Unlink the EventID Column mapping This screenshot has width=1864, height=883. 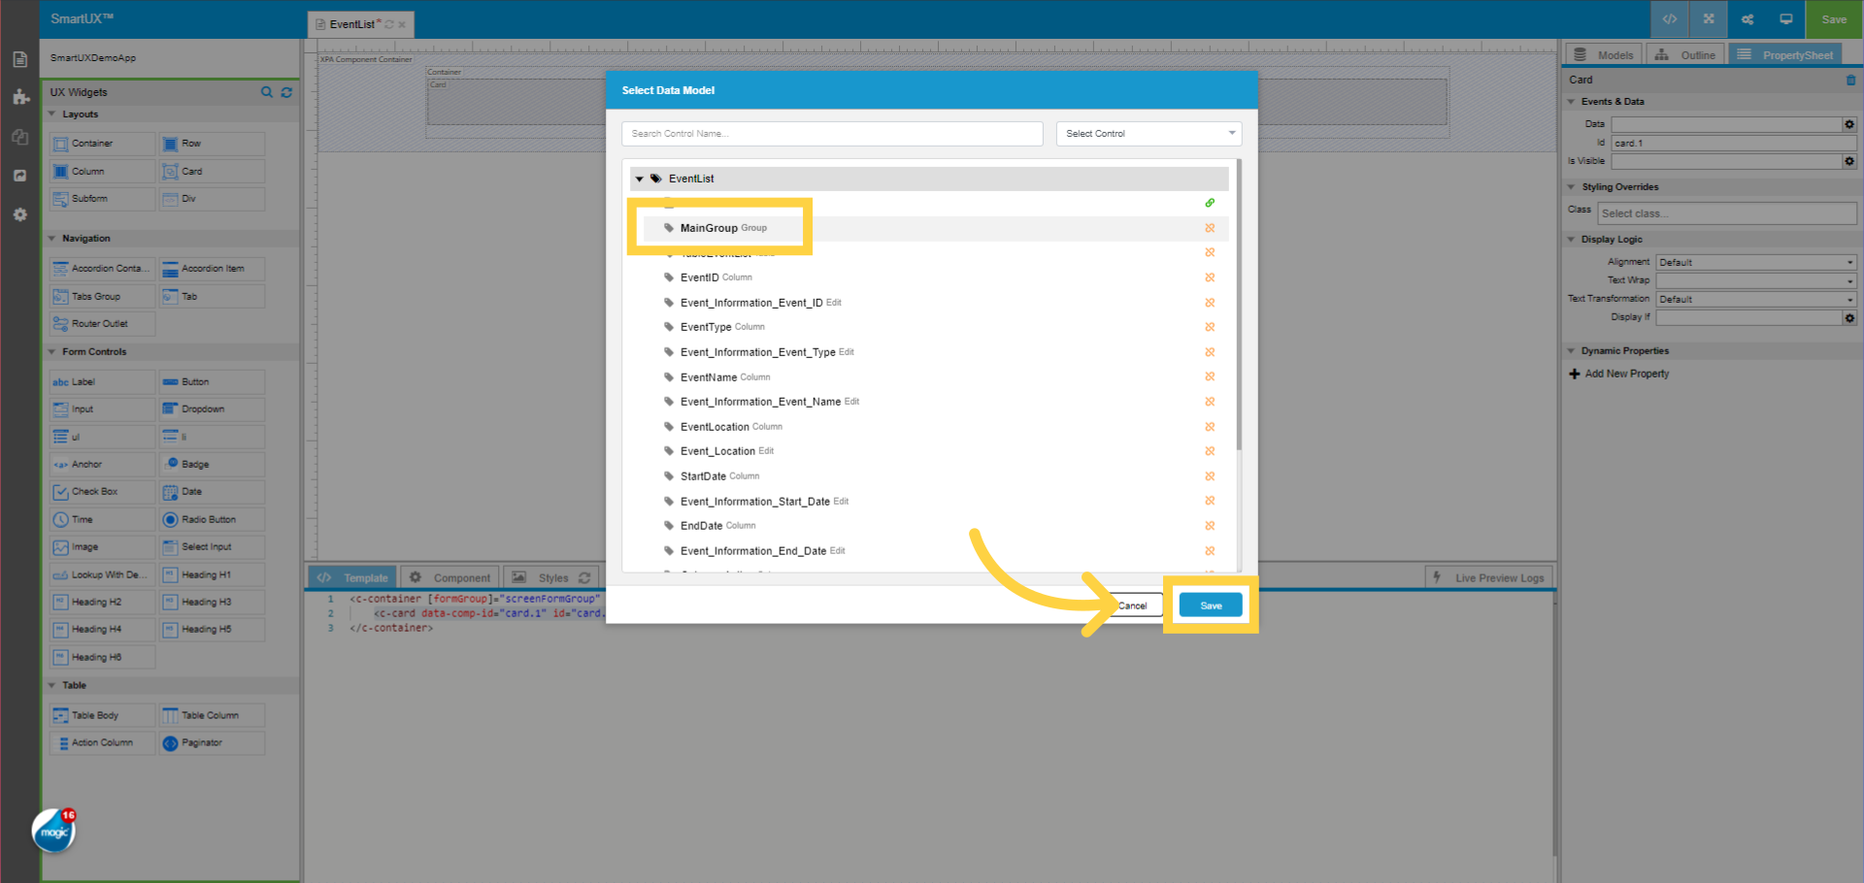[1210, 278]
